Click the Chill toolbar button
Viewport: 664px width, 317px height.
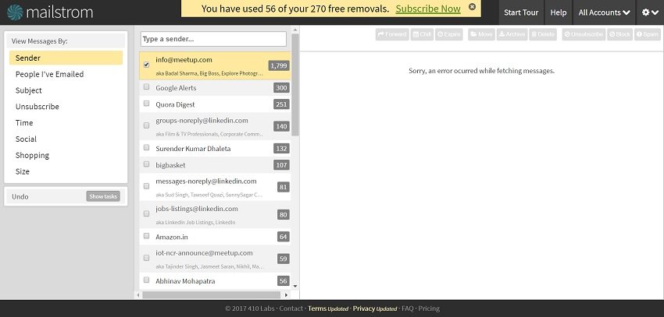click(422, 34)
